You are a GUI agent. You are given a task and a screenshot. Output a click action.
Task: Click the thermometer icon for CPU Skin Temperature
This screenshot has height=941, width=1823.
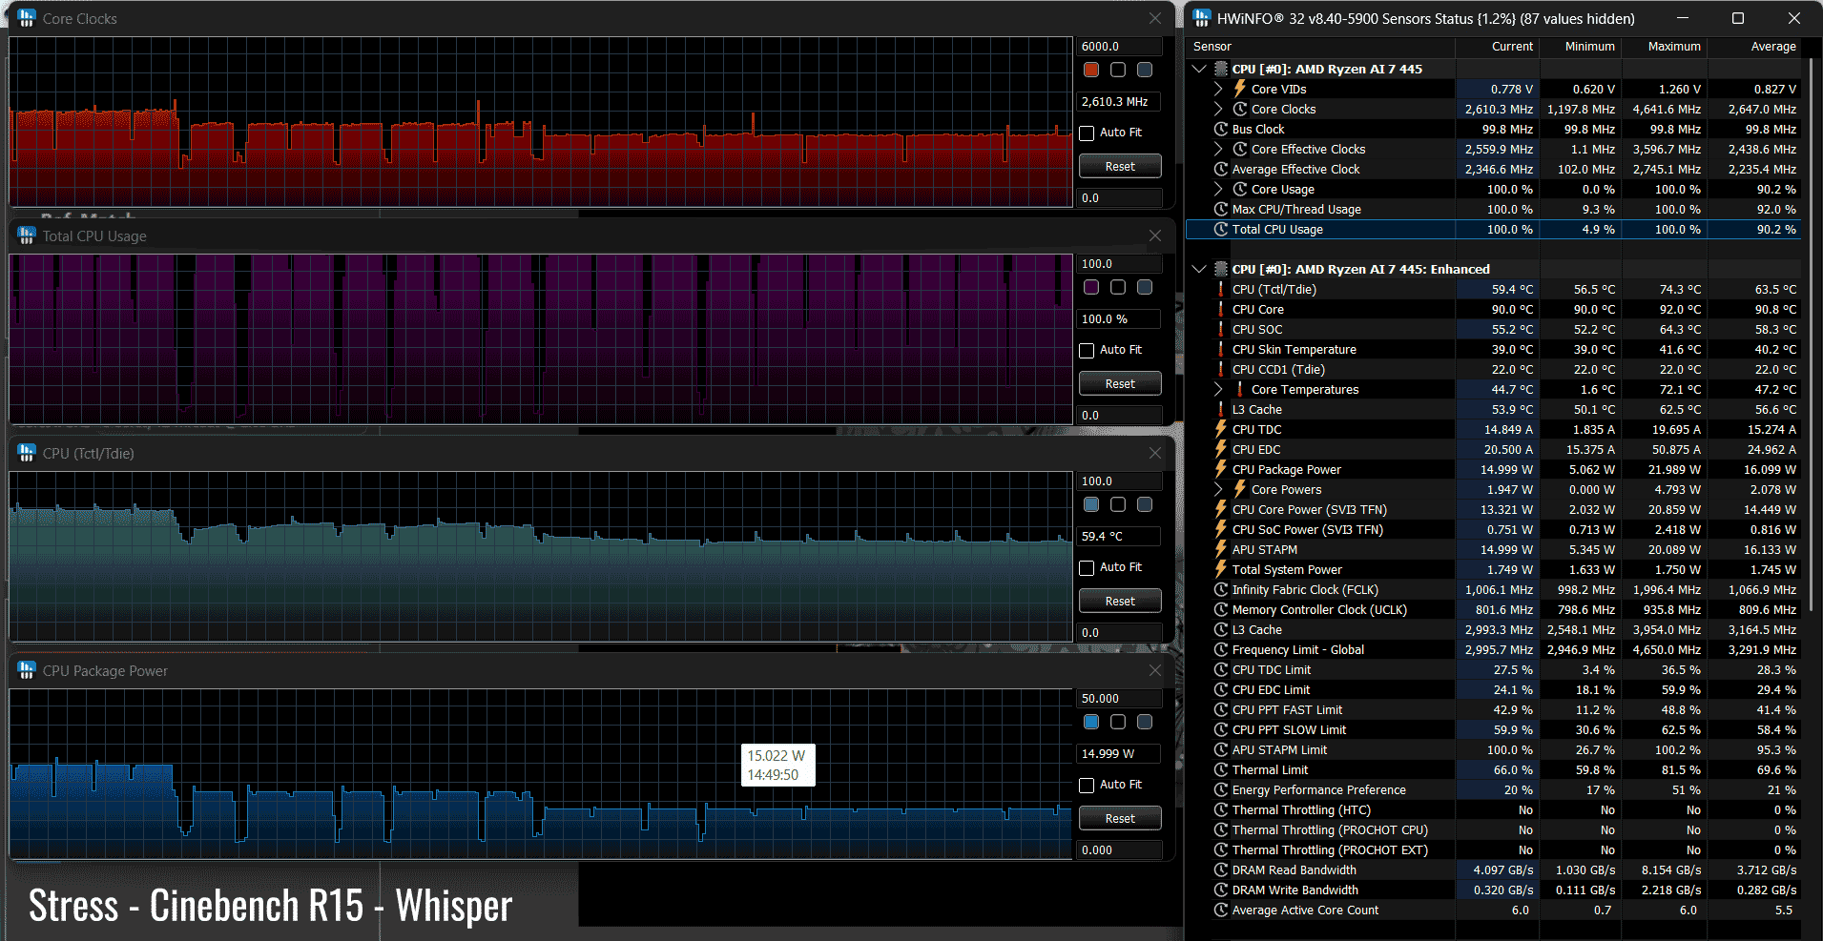coord(1221,349)
